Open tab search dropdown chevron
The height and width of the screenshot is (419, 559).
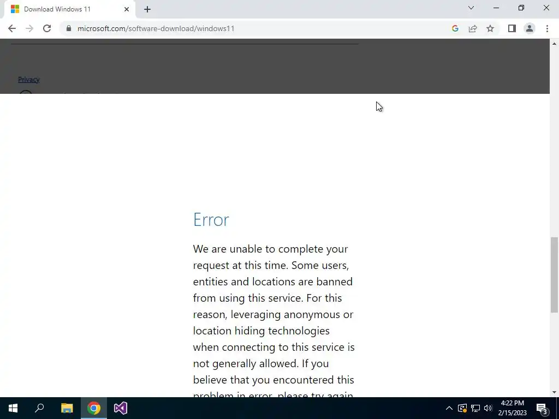click(471, 8)
